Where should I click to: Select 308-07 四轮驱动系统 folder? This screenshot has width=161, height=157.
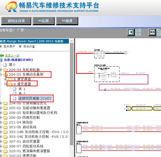click(x=26, y=146)
